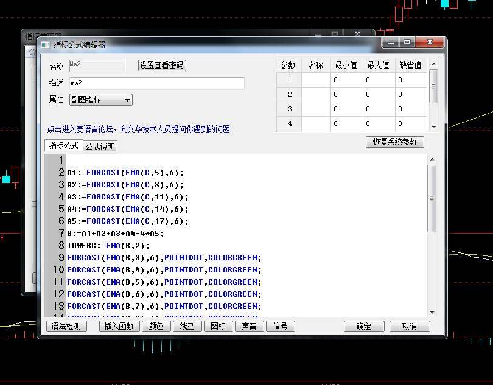Click the 恢复系统参数 button
This screenshot has width=493, height=385.
(395, 142)
